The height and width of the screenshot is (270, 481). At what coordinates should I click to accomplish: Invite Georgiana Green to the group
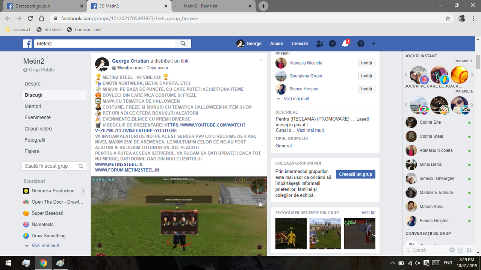366,76
